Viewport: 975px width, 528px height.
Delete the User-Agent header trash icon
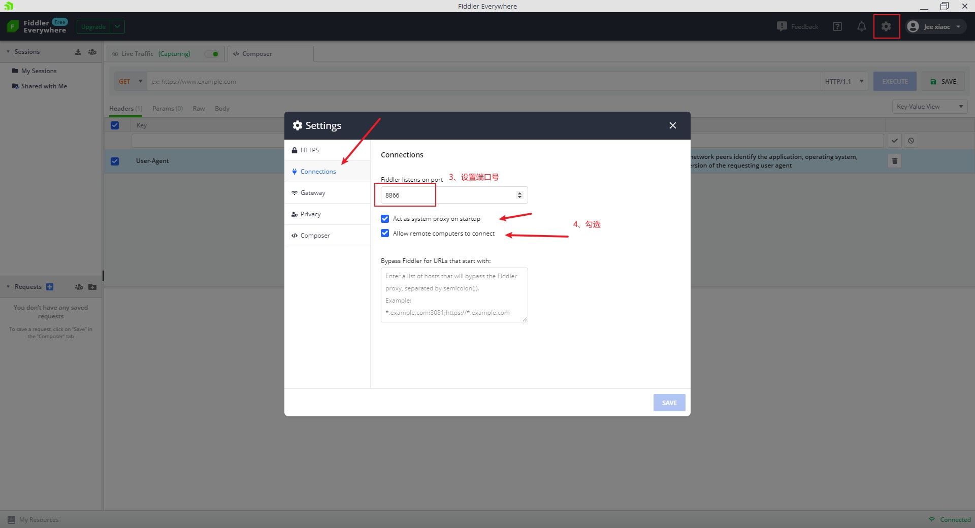click(x=895, y=161)
